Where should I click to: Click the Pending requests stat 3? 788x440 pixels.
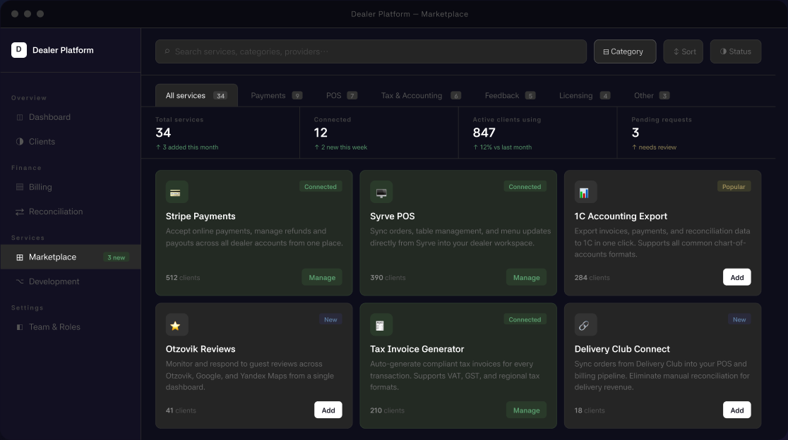point(635,133)
